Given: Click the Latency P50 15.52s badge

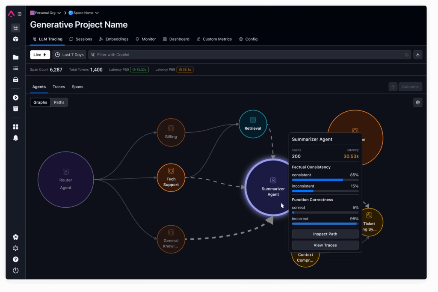Looking at the screenshot, I should [139, 70].
